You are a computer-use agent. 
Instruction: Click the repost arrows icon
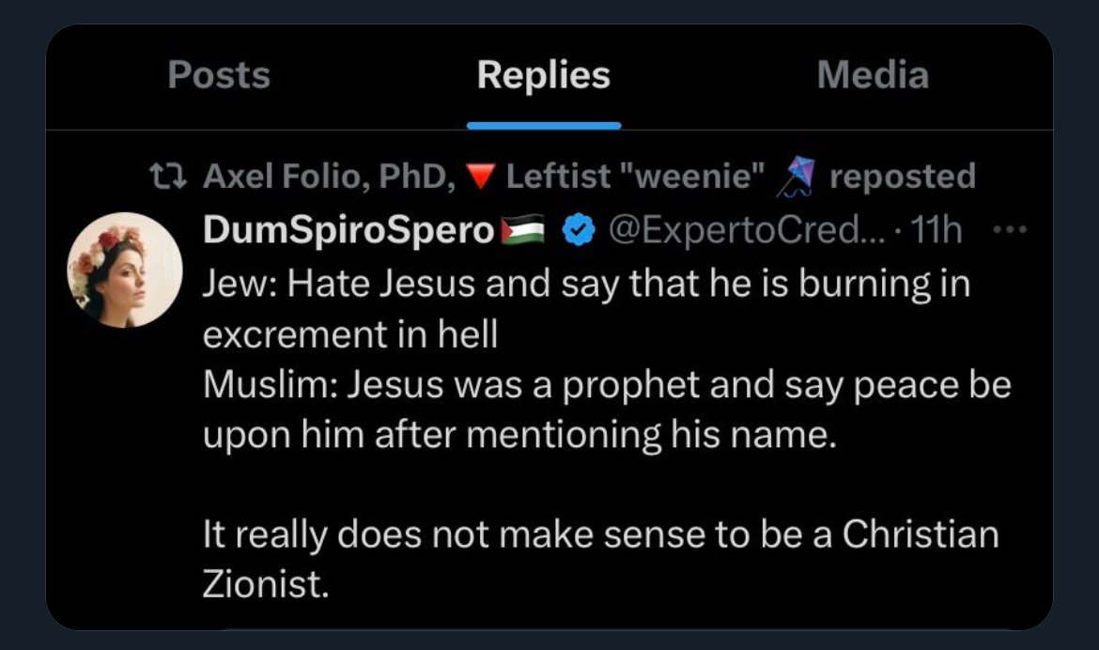[x=172, y=177]
